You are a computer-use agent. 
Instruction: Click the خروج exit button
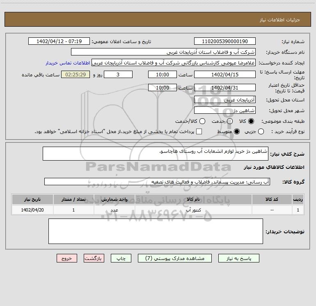pos(67,258)
